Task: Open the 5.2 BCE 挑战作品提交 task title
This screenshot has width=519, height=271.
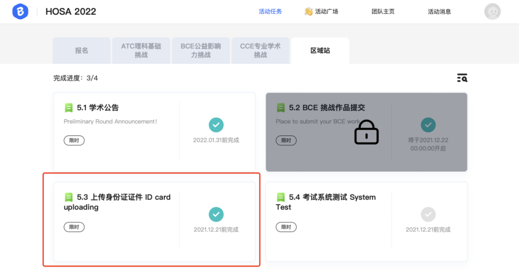Action: point(327,108)
